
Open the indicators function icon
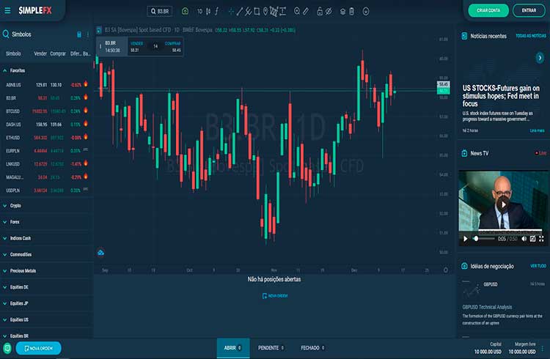point(217,11)
